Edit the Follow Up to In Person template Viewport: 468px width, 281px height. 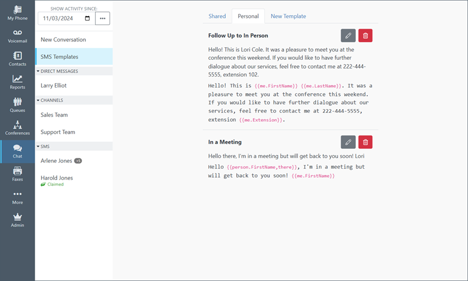point(348,35)
